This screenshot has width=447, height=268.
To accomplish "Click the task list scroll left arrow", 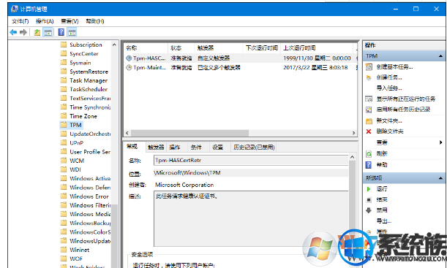I will click(x=127, y=133).
